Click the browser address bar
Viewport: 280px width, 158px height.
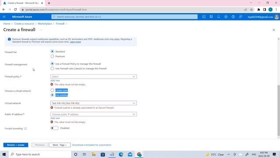[x=132, y=10]
